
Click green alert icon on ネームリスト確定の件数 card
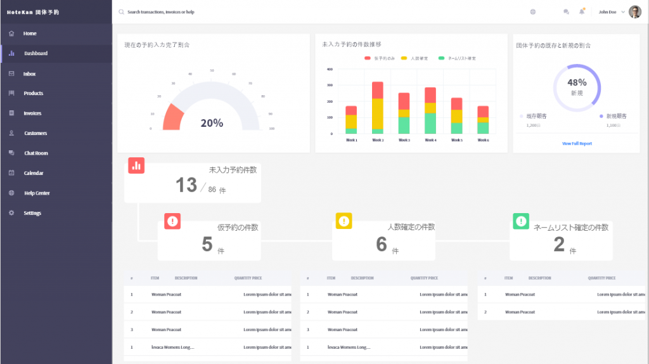pyautogui.click(x=521, y=221)
